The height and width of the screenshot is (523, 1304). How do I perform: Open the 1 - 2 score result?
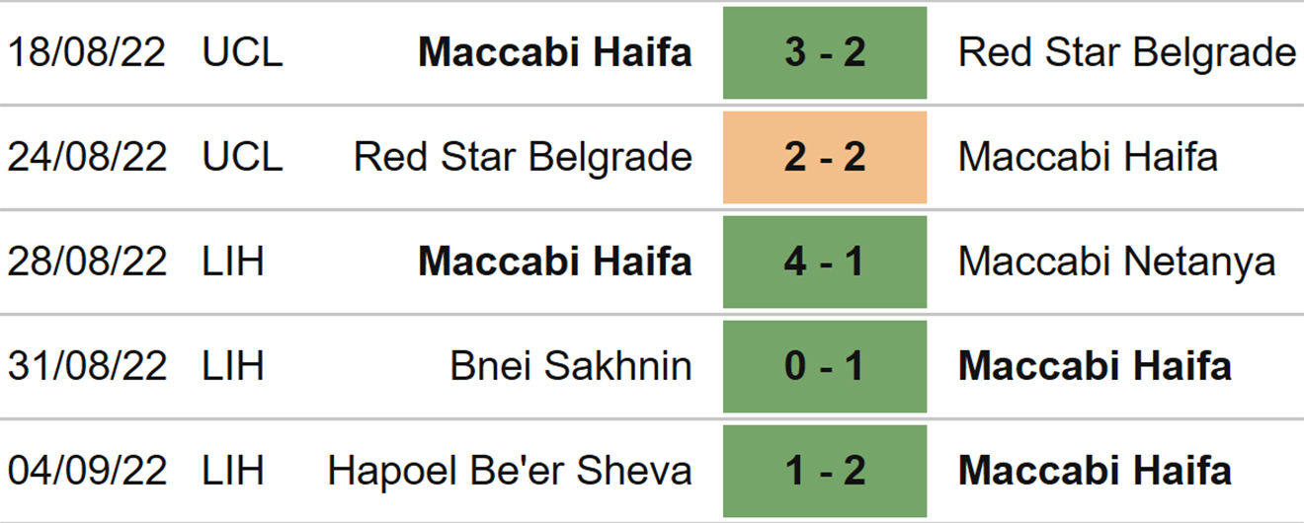825,471
